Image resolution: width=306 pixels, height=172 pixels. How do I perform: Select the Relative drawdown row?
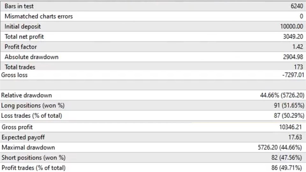tap(153, 95)
